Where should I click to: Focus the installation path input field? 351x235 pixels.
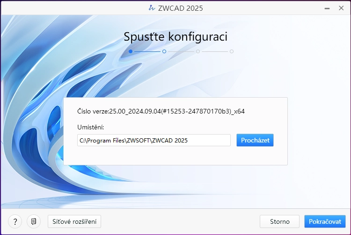[x=154, y=140]
